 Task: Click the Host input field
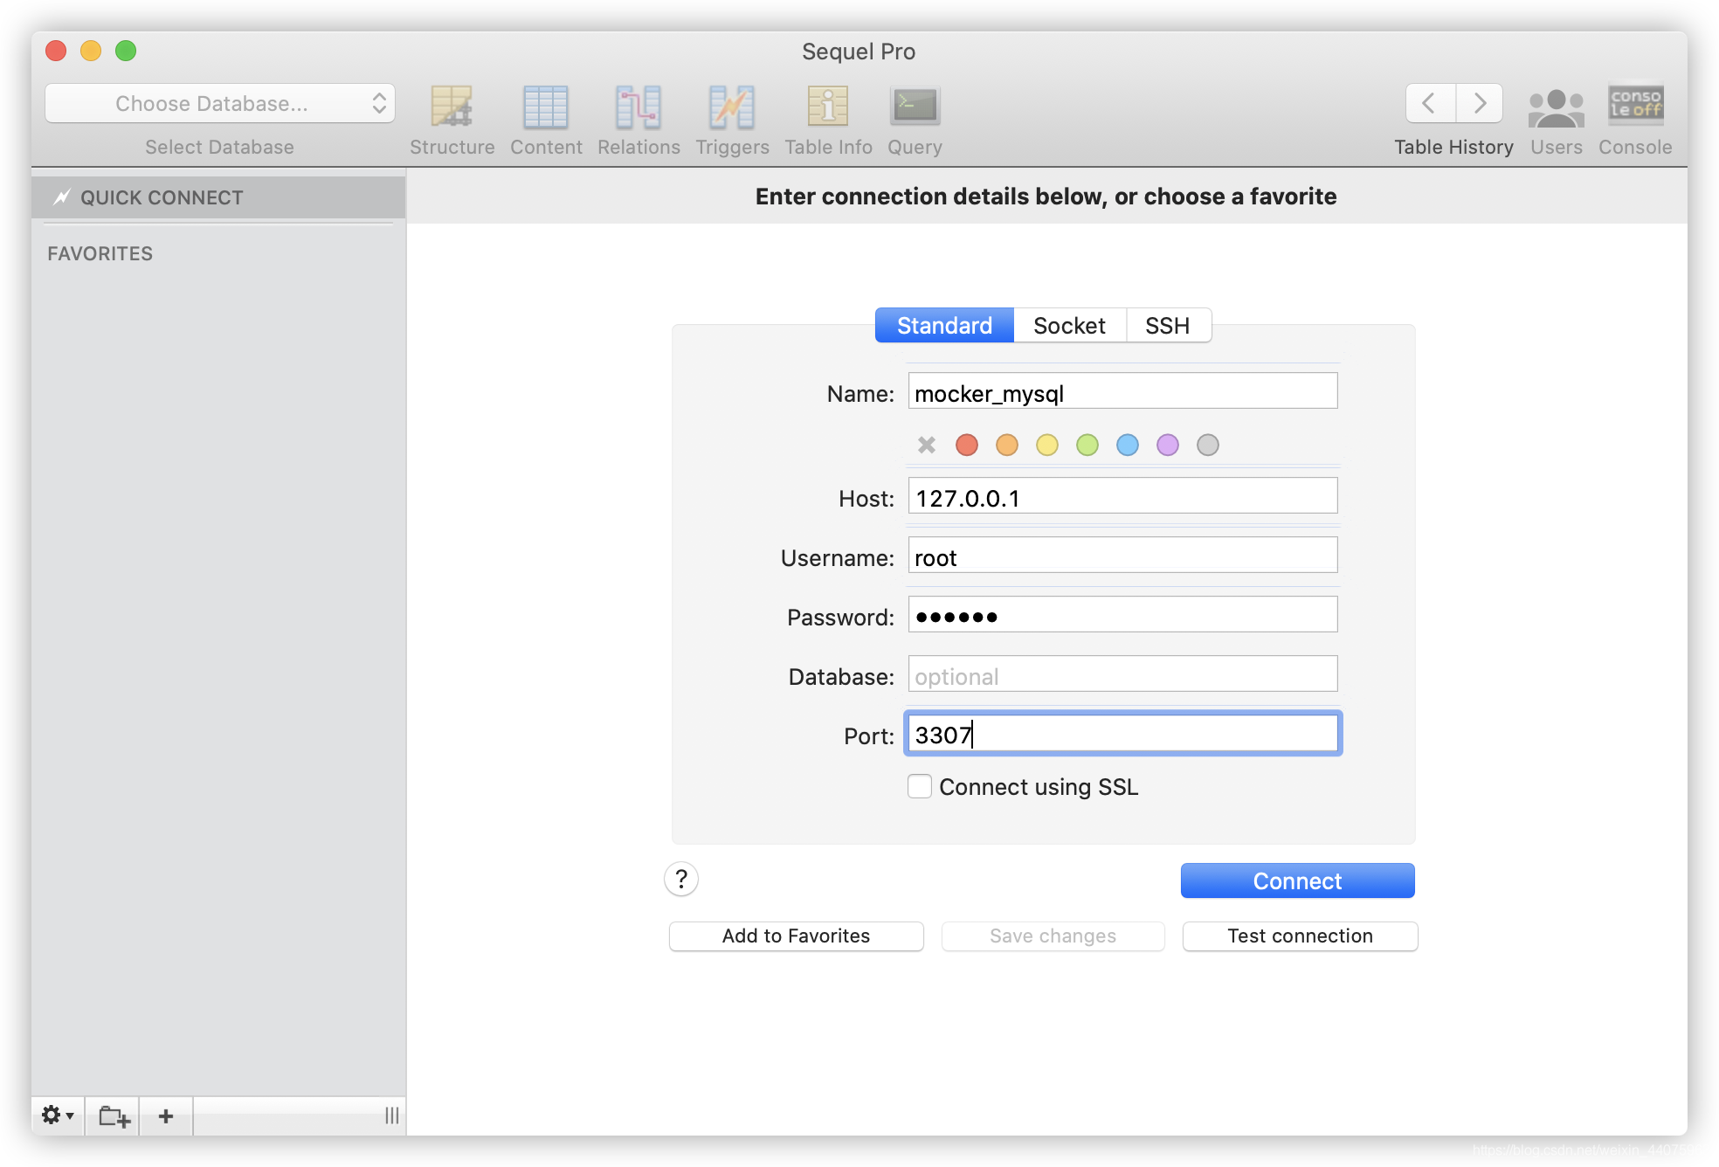point(1122,496)
